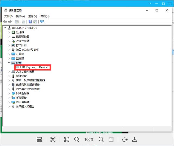Select the 网络适配器 label
174x146 pixels.
click(23, 93)
